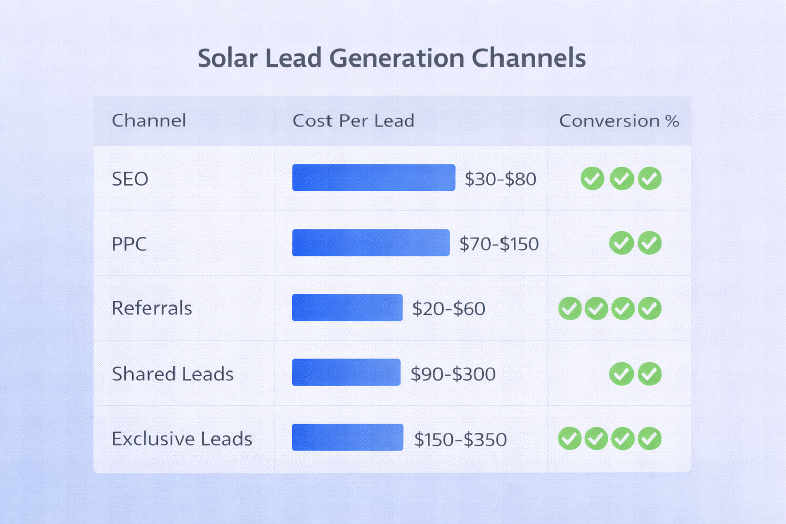Screen dimensions: 786x524
Task: Click the first checkmark in Exclusive Leads row
Action: 570,439
